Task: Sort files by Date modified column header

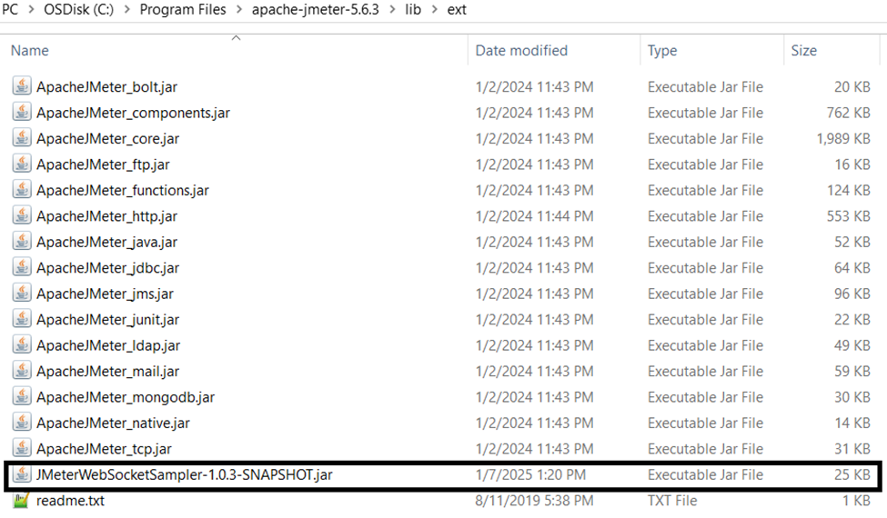Action: tap(521, 51)
